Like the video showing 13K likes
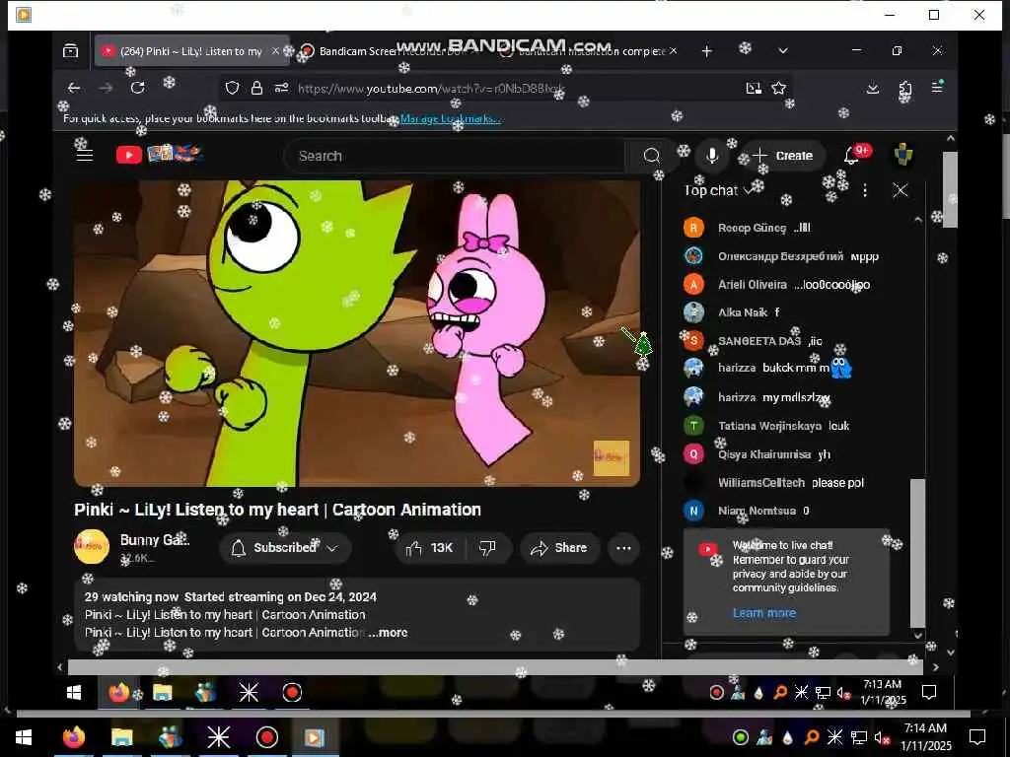1010x757 pixels. pos(429,548)
